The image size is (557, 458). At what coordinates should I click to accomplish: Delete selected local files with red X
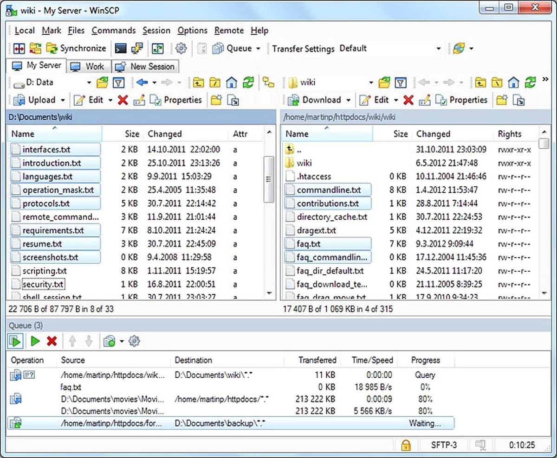[x=123, y=100]
